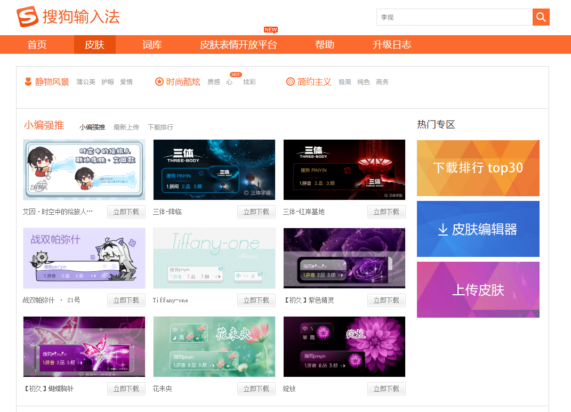Click 立即下载 for 花未央
The height and width of the screenshot is (412, 571).
[x=256, y=389]
